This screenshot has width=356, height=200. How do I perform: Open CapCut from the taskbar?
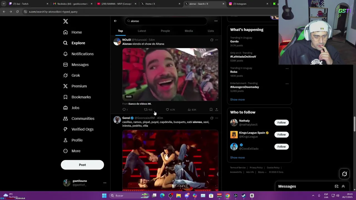[x=252, y=196]
